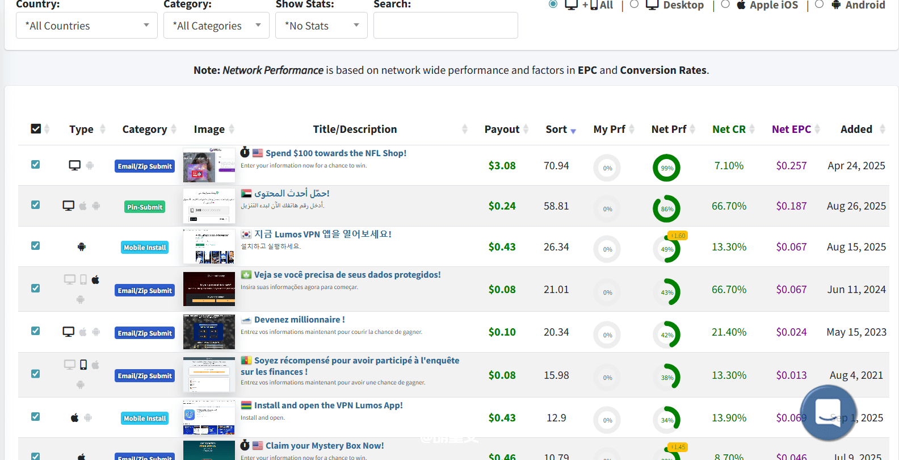Click the 86% network performance gauge

(x=666, y=209)
